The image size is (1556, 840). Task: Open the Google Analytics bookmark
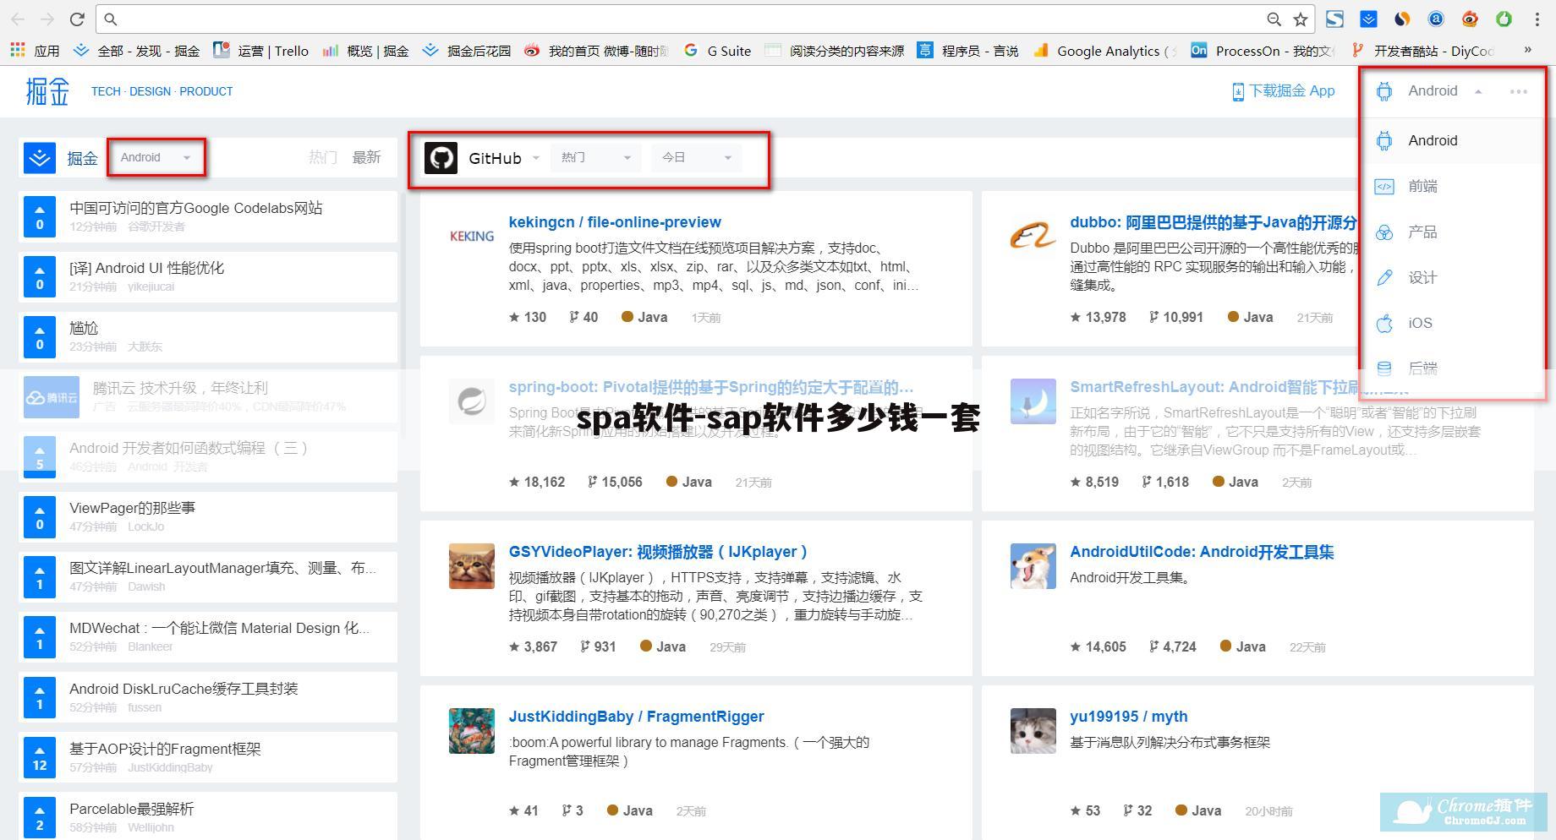(1104, 51)
